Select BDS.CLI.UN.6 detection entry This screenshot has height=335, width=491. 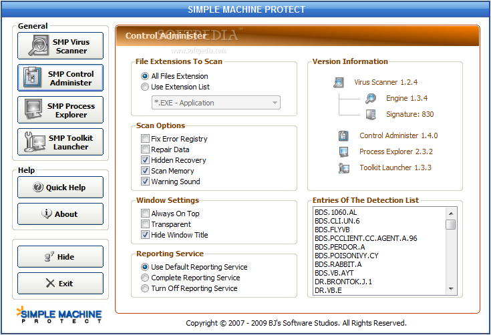(337, 221)
